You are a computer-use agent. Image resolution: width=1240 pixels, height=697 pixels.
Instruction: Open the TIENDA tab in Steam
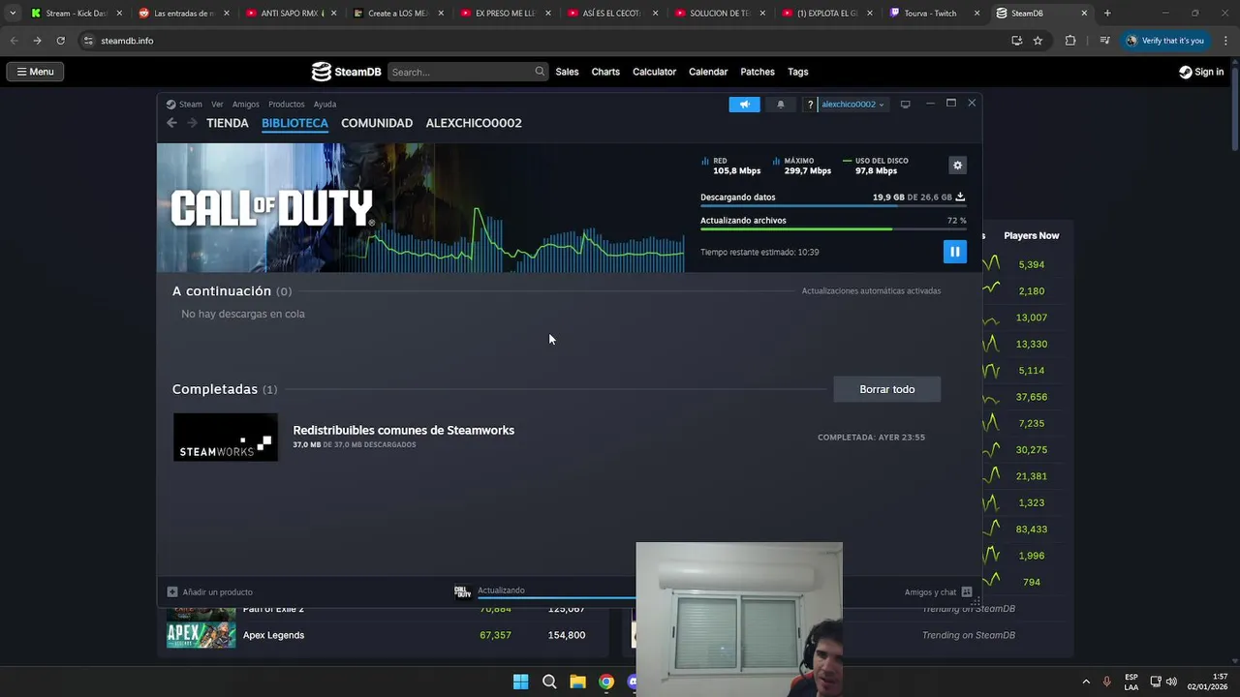click(x=228, y=123)
